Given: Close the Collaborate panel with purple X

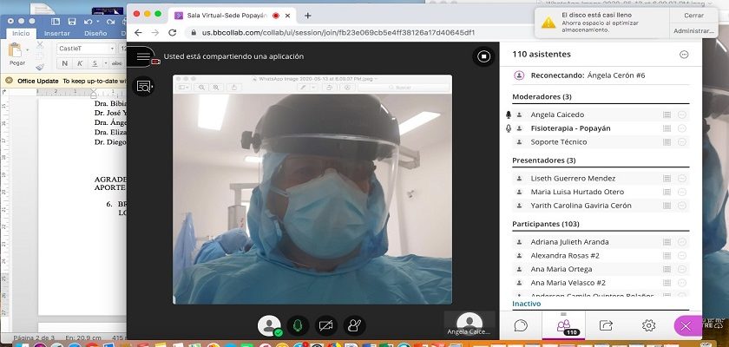Looking at the screenshot, I should [686, 325].
